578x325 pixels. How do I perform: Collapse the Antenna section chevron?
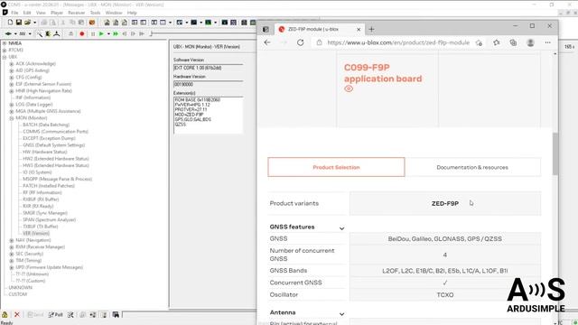tap(341, 314)
